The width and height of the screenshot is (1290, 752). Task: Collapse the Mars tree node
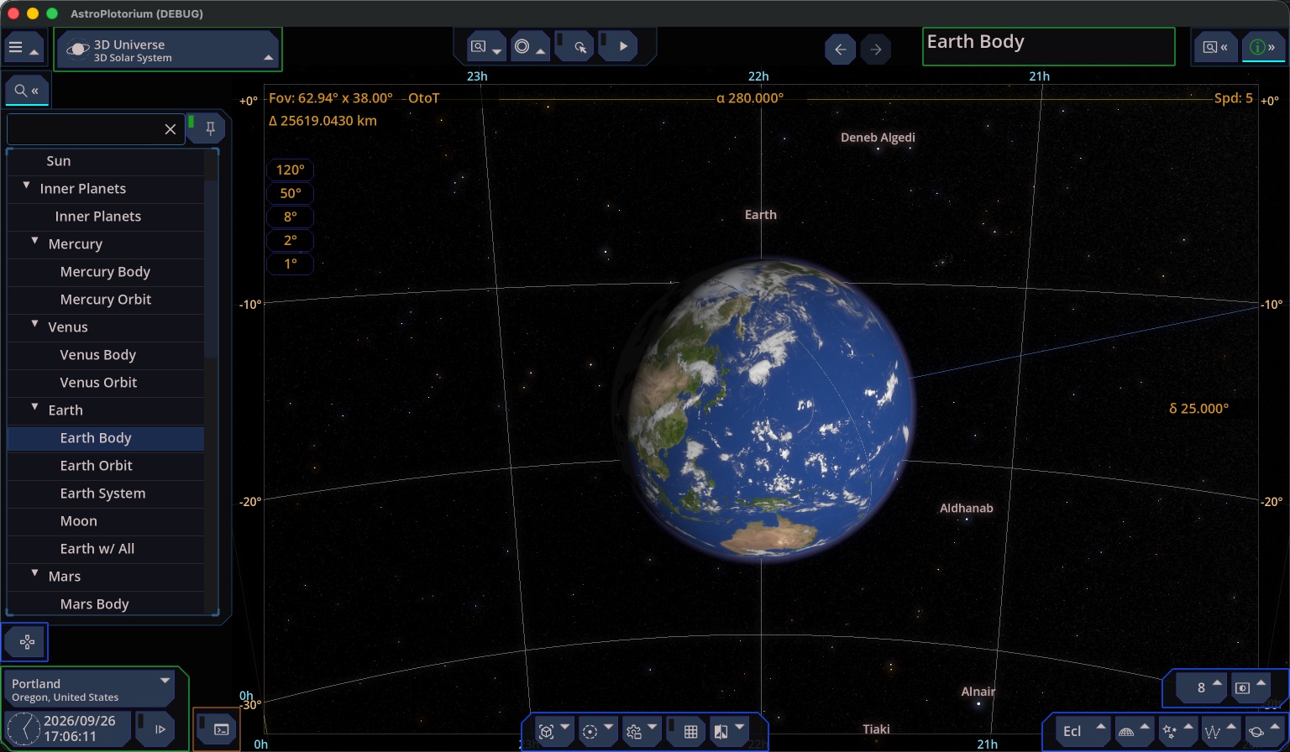(x=34, y=574)
